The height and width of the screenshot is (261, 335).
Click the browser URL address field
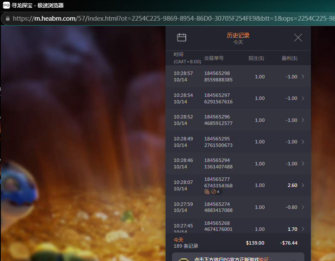[172, 19]
